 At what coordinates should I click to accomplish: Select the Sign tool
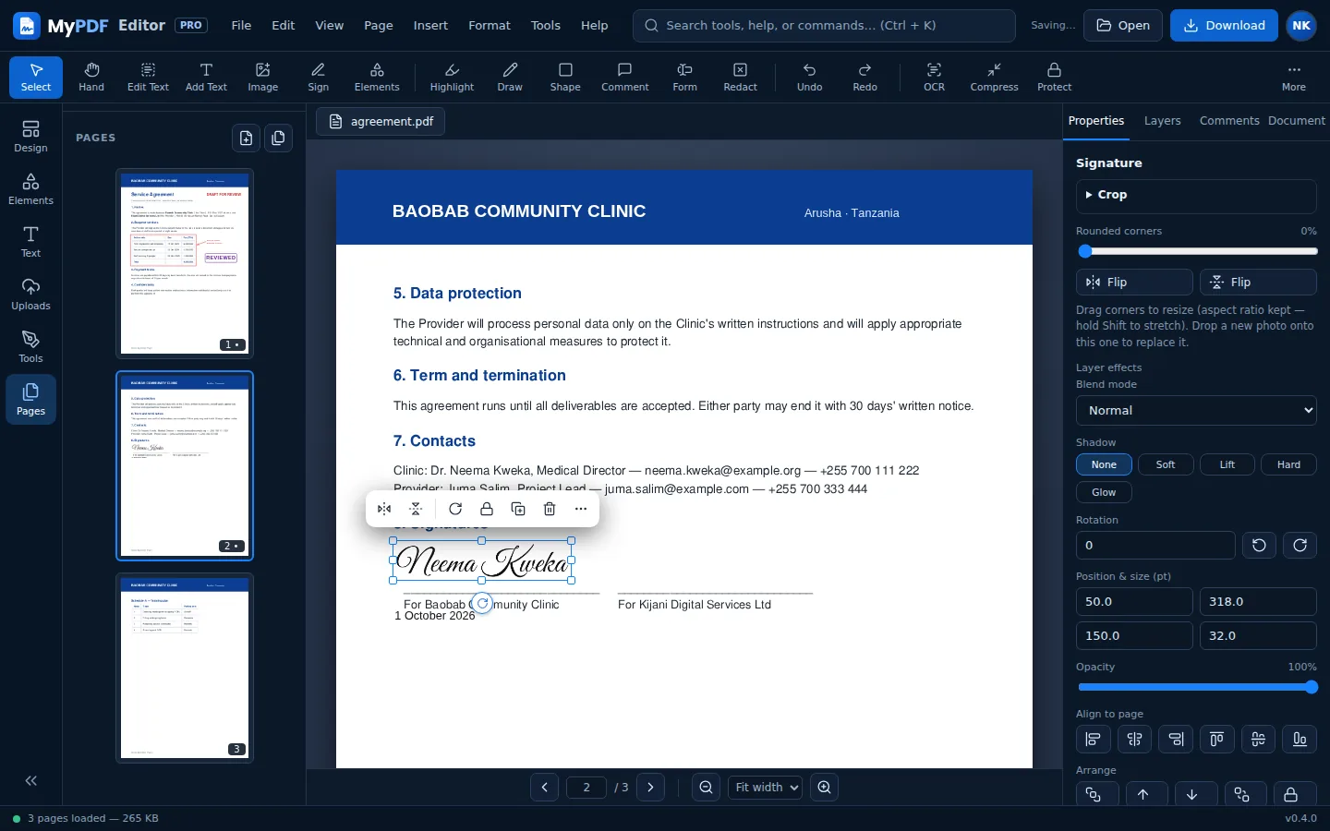point(319,77)
